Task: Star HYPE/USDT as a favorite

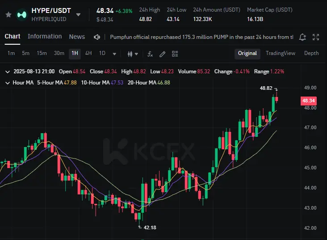Action: [8, 15]
